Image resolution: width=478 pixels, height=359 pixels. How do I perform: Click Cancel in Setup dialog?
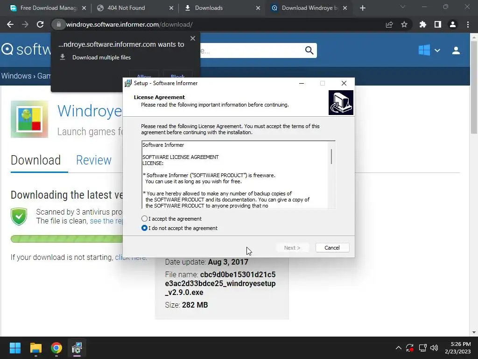pyautogui.click(x=332, y=248)
